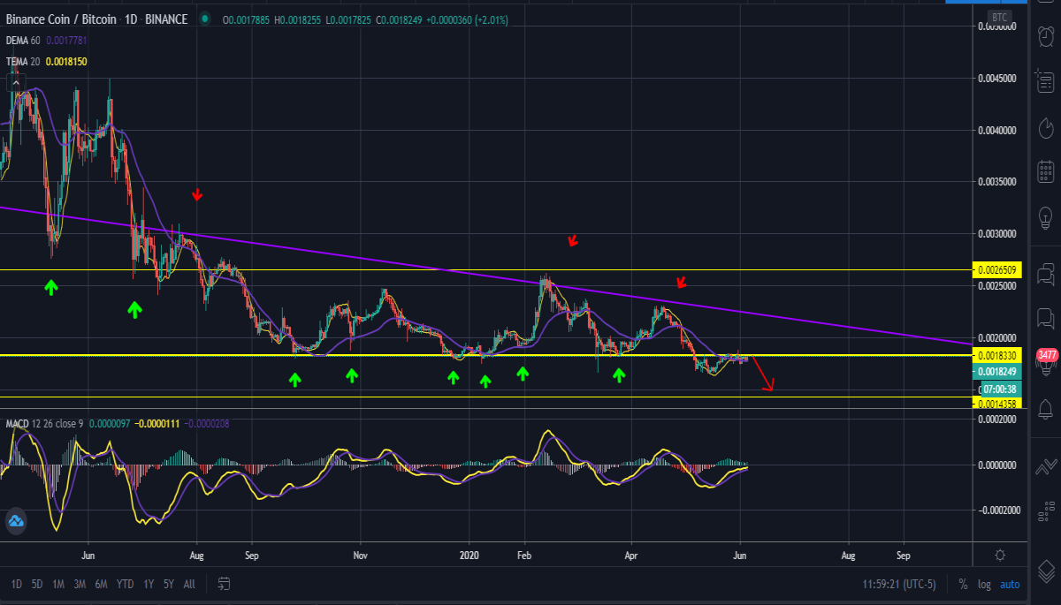This screenshot has width=1061, height=605.
Task: Toggle the log scale option
Action: [x=984, y=585]
